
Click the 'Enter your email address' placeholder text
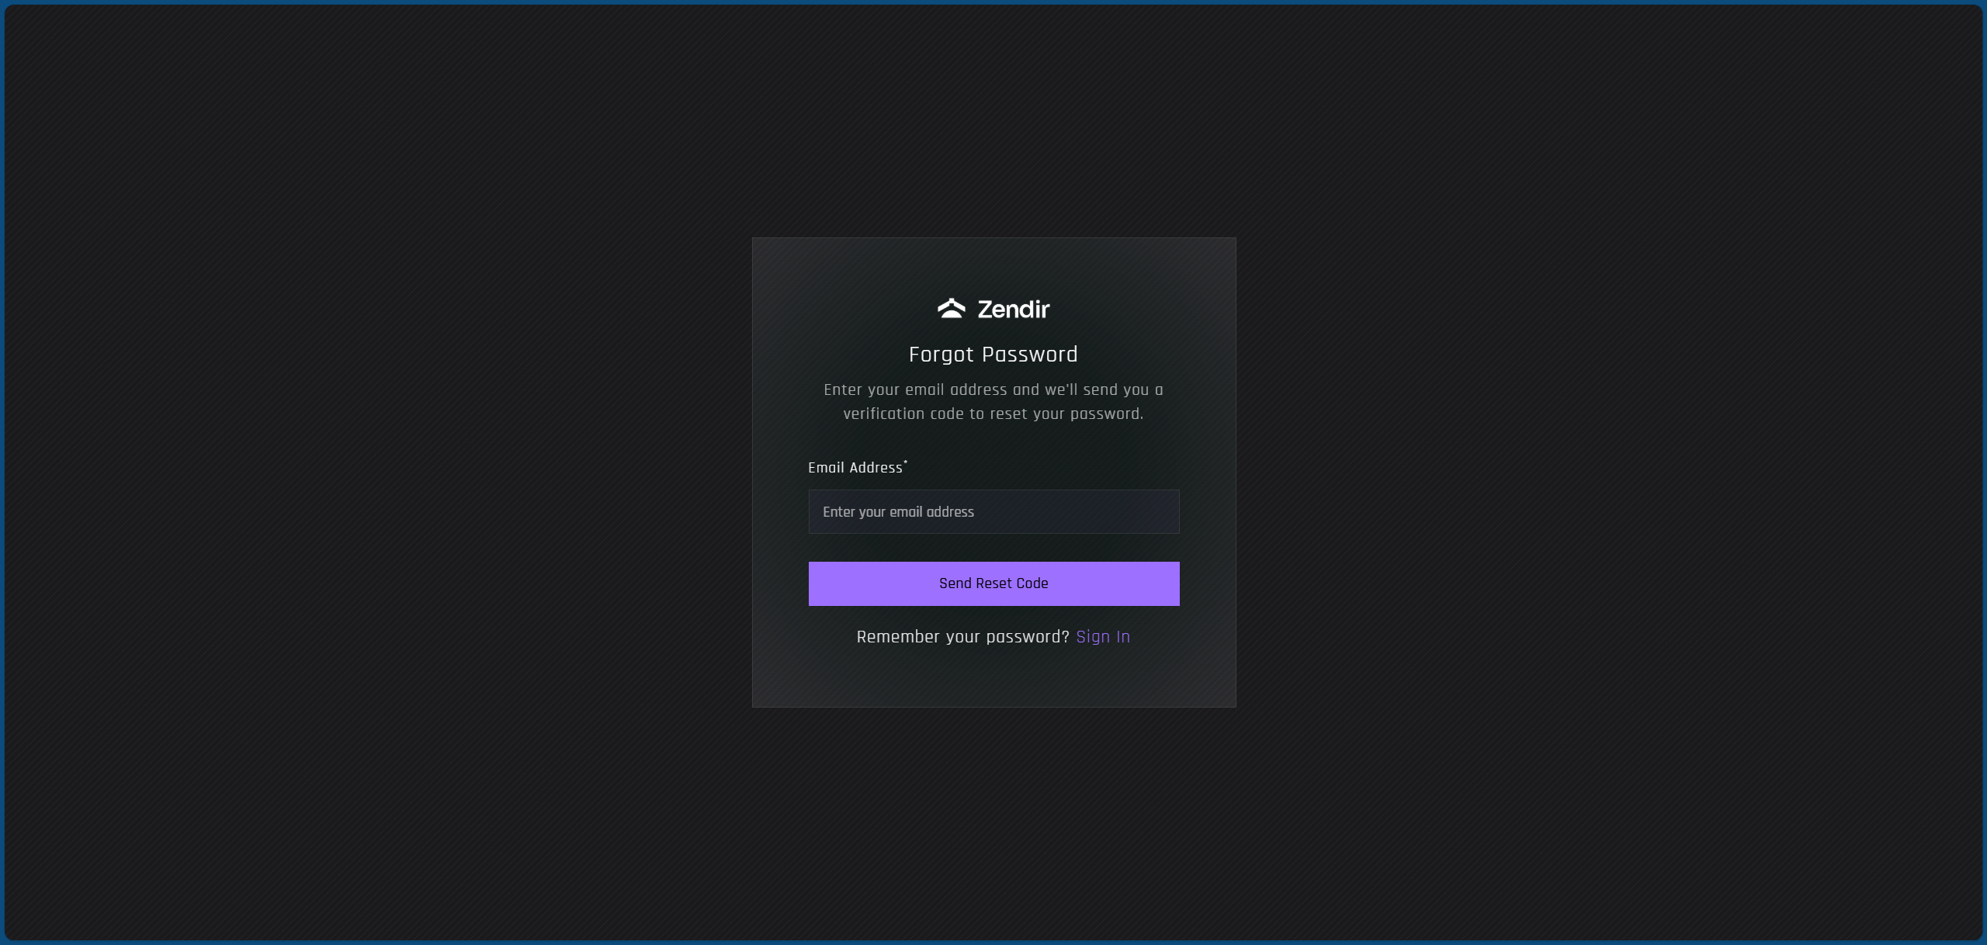[x=898, y=512]
